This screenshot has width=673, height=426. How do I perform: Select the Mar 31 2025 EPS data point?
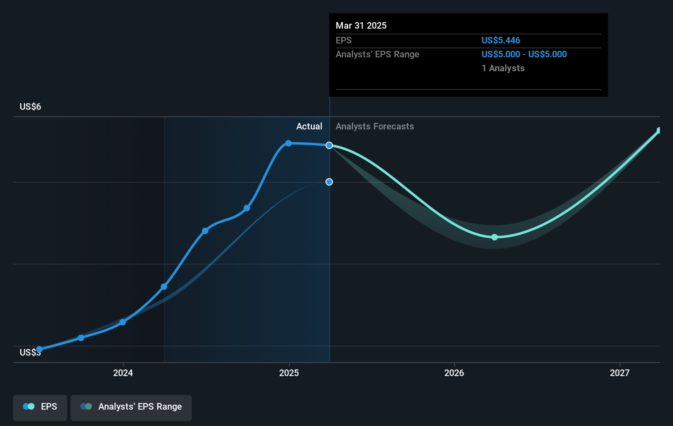(x=329, y=145)
